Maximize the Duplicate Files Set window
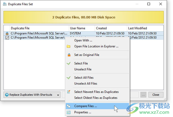Image resolution: width=173 pixels, height=117 pixels. click(149, 4)
